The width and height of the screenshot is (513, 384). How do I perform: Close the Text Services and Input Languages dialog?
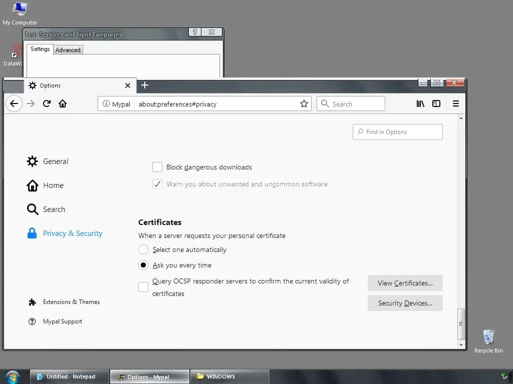[x=212, y=32]
